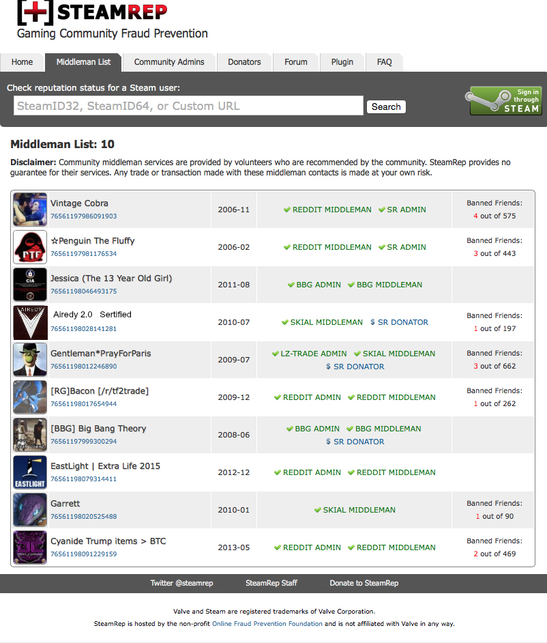Click Garrett's SKIAL MIDDLEMAN tag
The height and width of the screenshot is (643, 547).
pyautogui.click(x=355, y=510)
